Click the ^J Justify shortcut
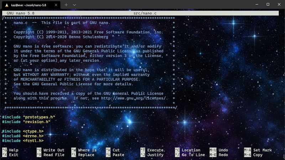 (152, 155)
